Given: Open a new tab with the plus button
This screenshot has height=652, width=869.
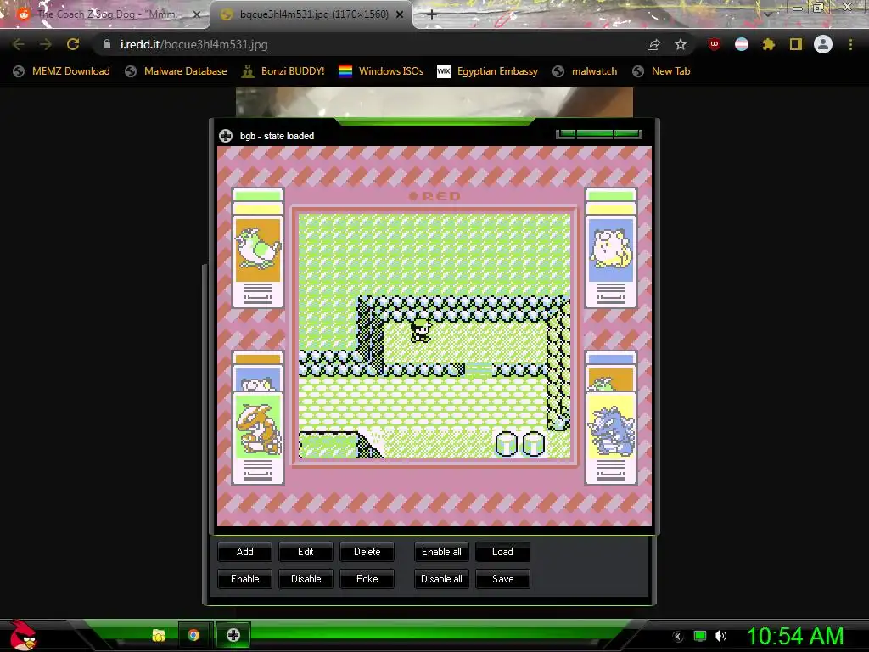Looking at the screenshot, I should [432, 14].
